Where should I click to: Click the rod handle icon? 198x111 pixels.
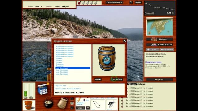[x=79, y=100]
